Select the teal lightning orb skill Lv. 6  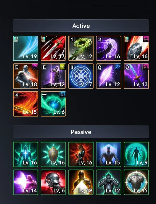pyautogui.click(x=53, y=104)
